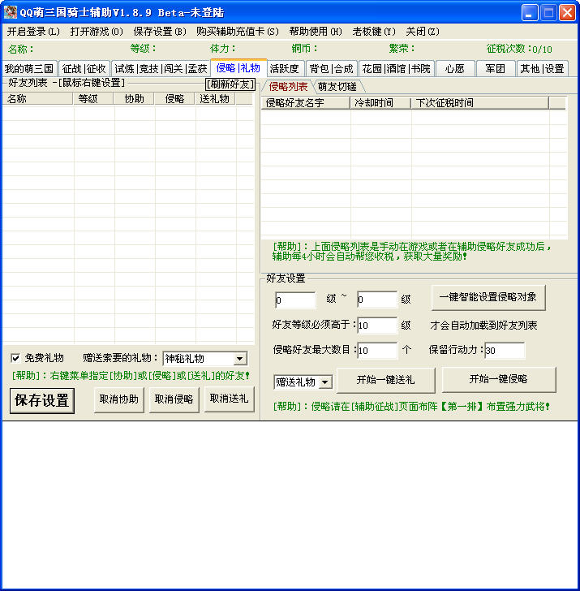Switch to the 心愿 tab

pyautogui.click(x=454, y=68)
